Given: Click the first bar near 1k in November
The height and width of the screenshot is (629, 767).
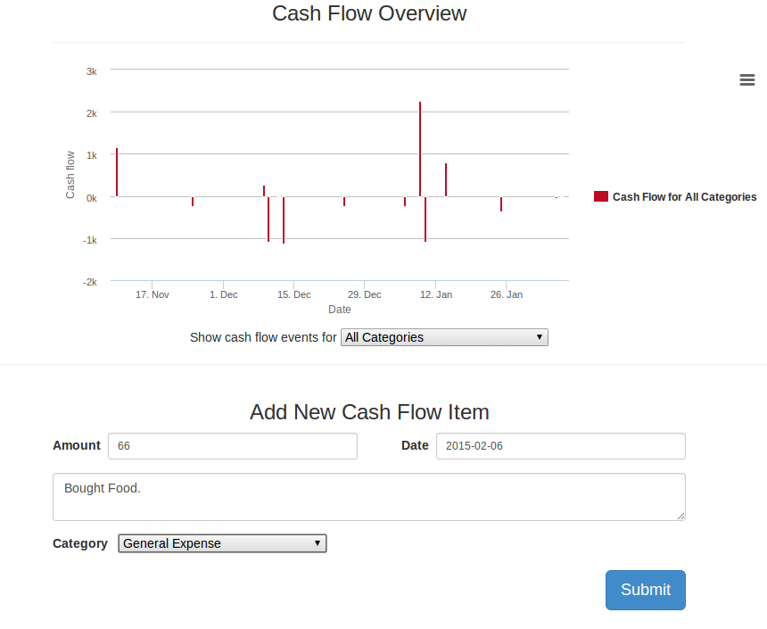Looking at the screenshot, I should click(117, 172).
